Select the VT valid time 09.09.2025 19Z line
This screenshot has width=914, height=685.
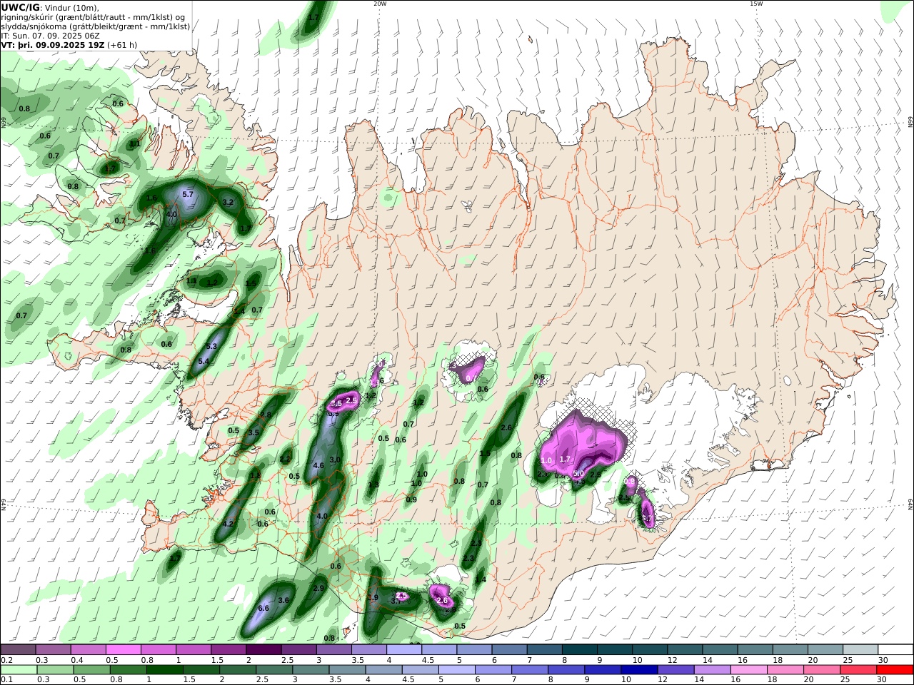[69, 44]
